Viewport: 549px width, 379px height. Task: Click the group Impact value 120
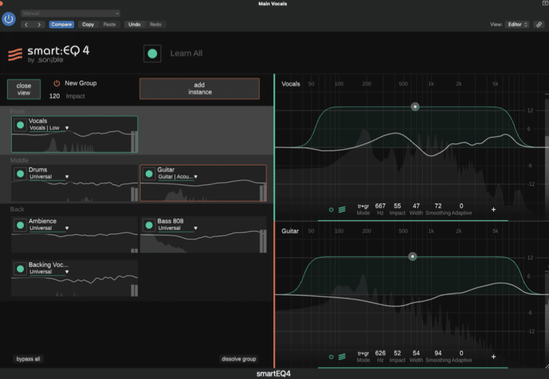point(54,96)
